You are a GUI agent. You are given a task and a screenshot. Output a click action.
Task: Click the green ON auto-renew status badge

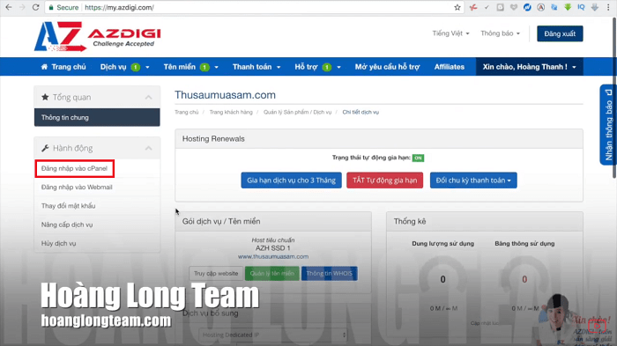click(x=418, y=158)
